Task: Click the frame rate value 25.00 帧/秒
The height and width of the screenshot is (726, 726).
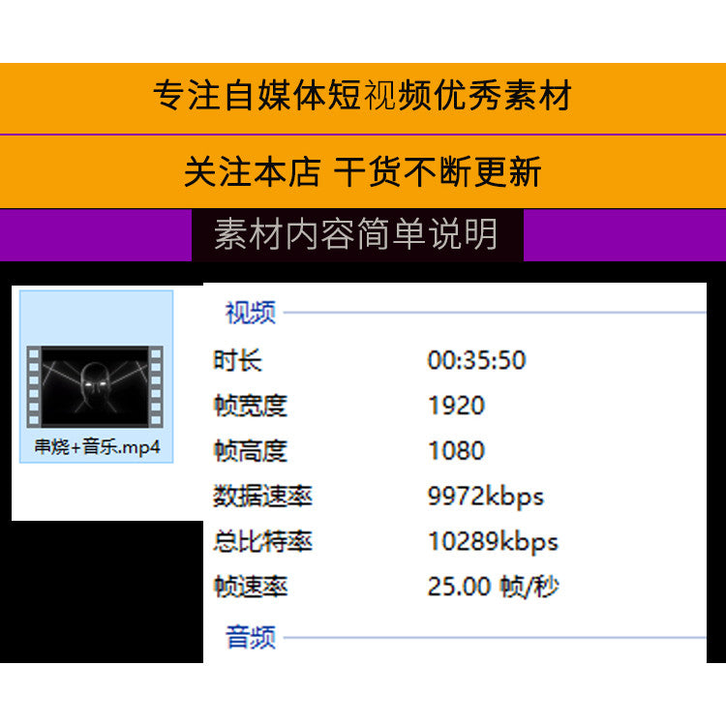Action: (x=493, y=587)
